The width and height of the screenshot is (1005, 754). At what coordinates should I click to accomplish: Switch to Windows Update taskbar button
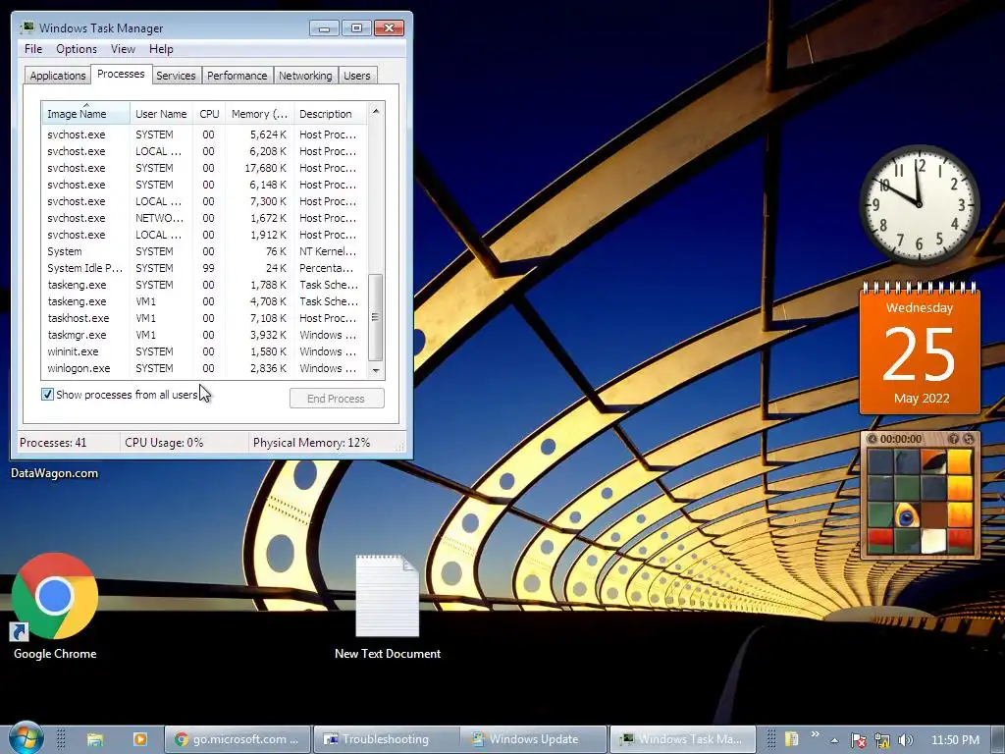pyautogui.click(x=534, y=739)
